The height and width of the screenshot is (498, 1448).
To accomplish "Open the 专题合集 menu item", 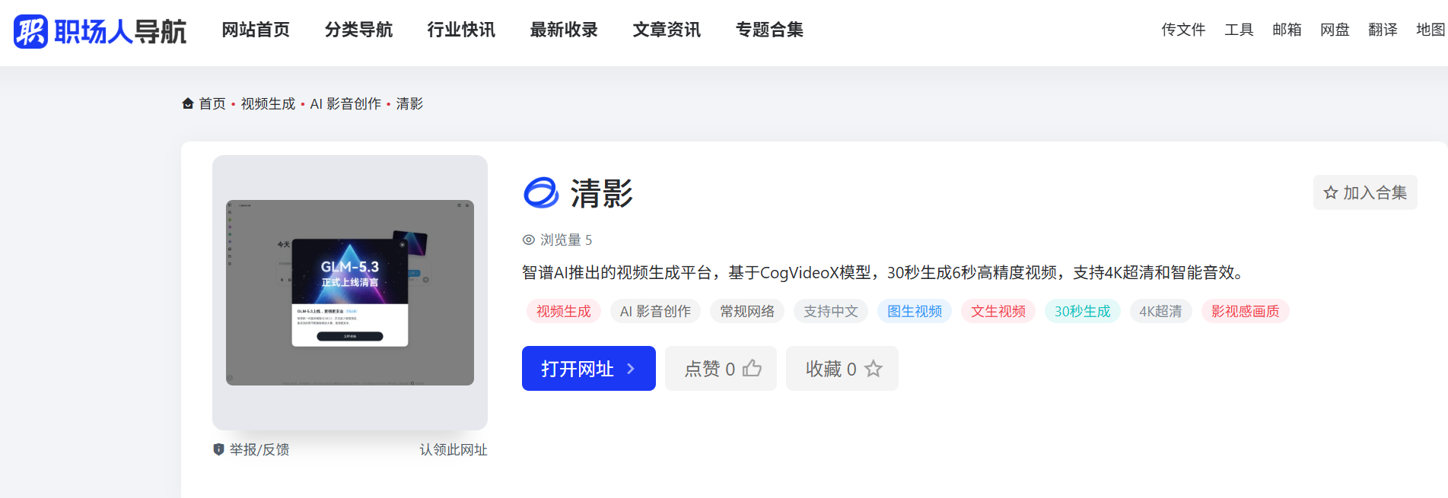I will coord(769,30).
